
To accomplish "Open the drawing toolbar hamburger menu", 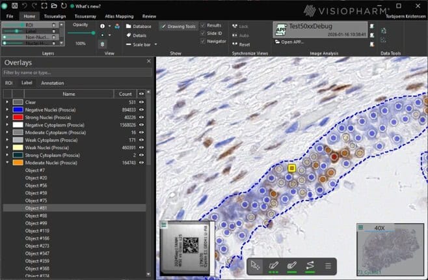I will point(328,266).
